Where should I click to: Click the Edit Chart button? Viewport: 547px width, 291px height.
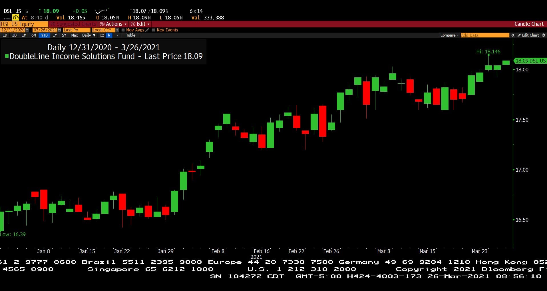click(528, 35)
